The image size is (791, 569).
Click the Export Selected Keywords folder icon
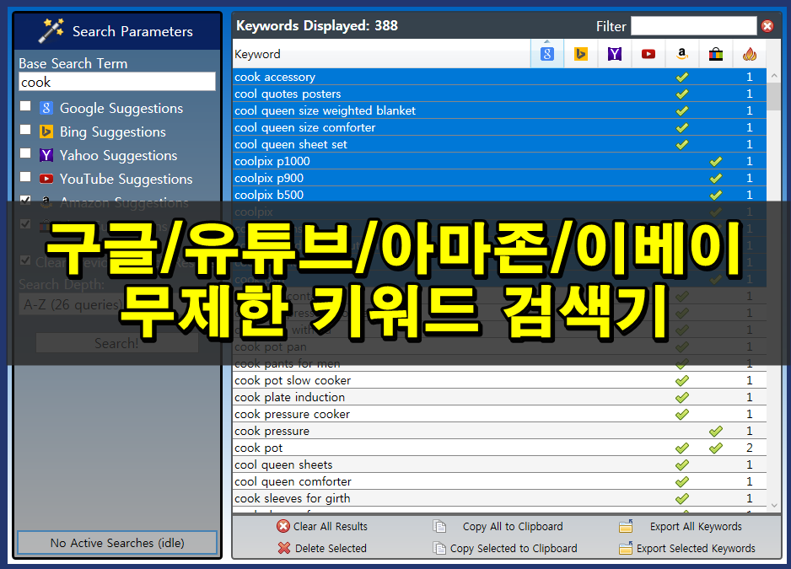(x=626, y=548)
